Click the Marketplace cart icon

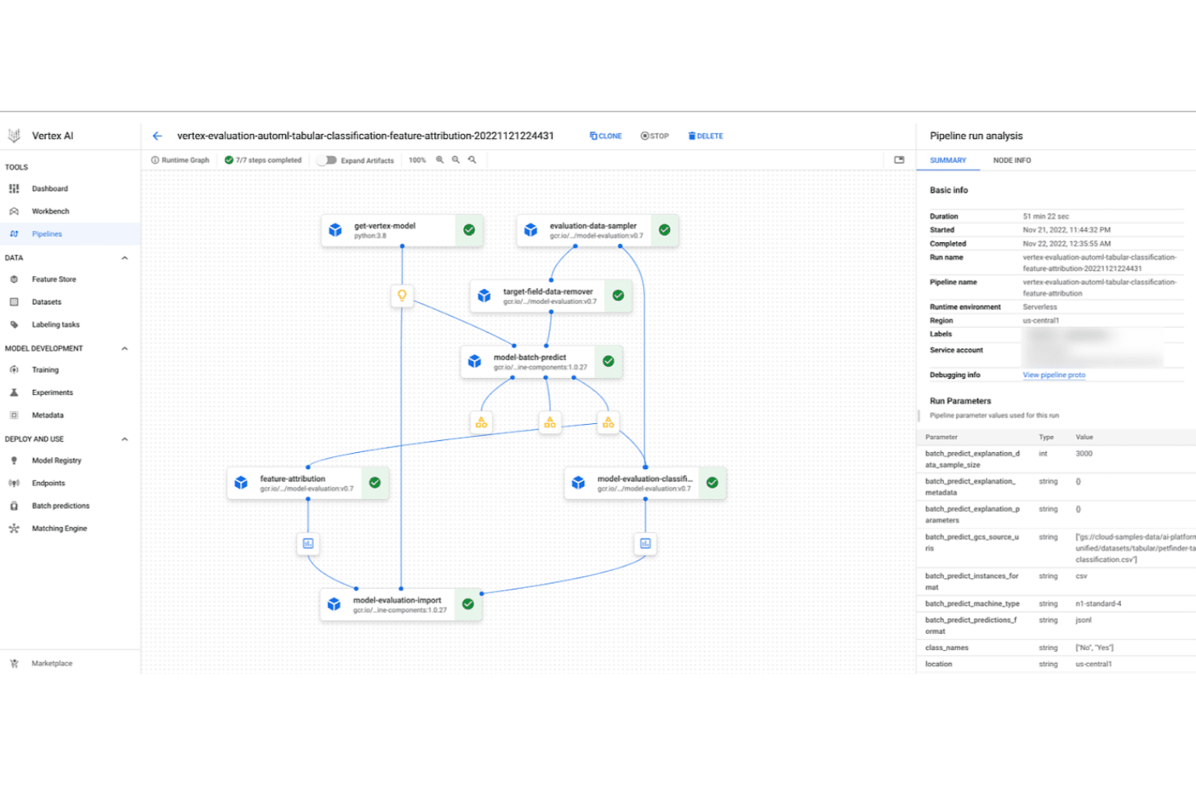click(x=14, y=663)
